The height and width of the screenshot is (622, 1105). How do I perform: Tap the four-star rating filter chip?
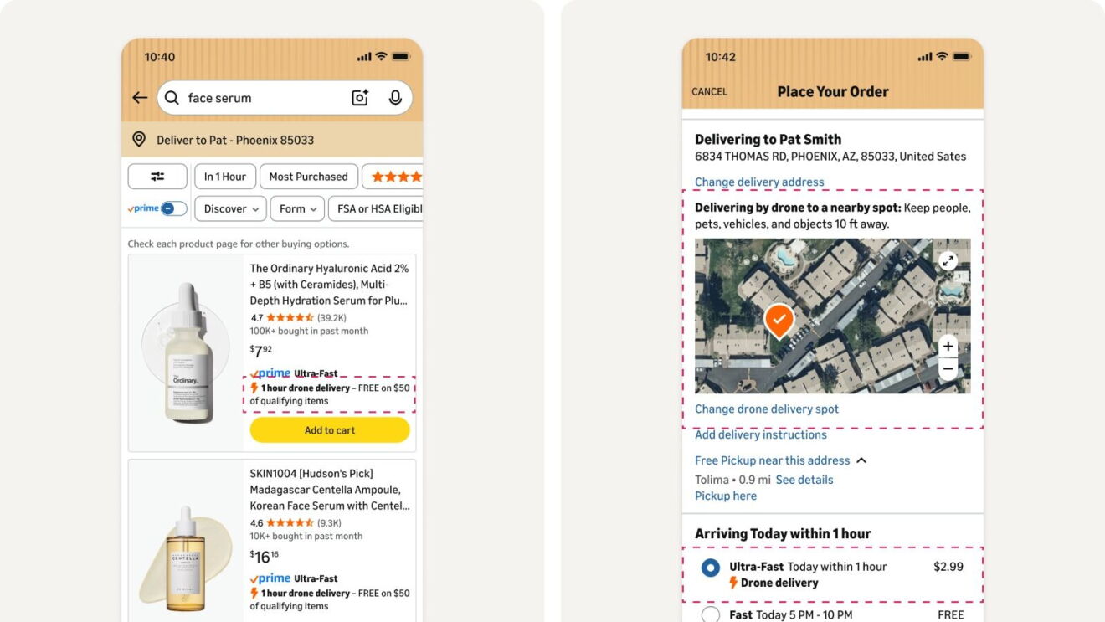pos(393,177)
